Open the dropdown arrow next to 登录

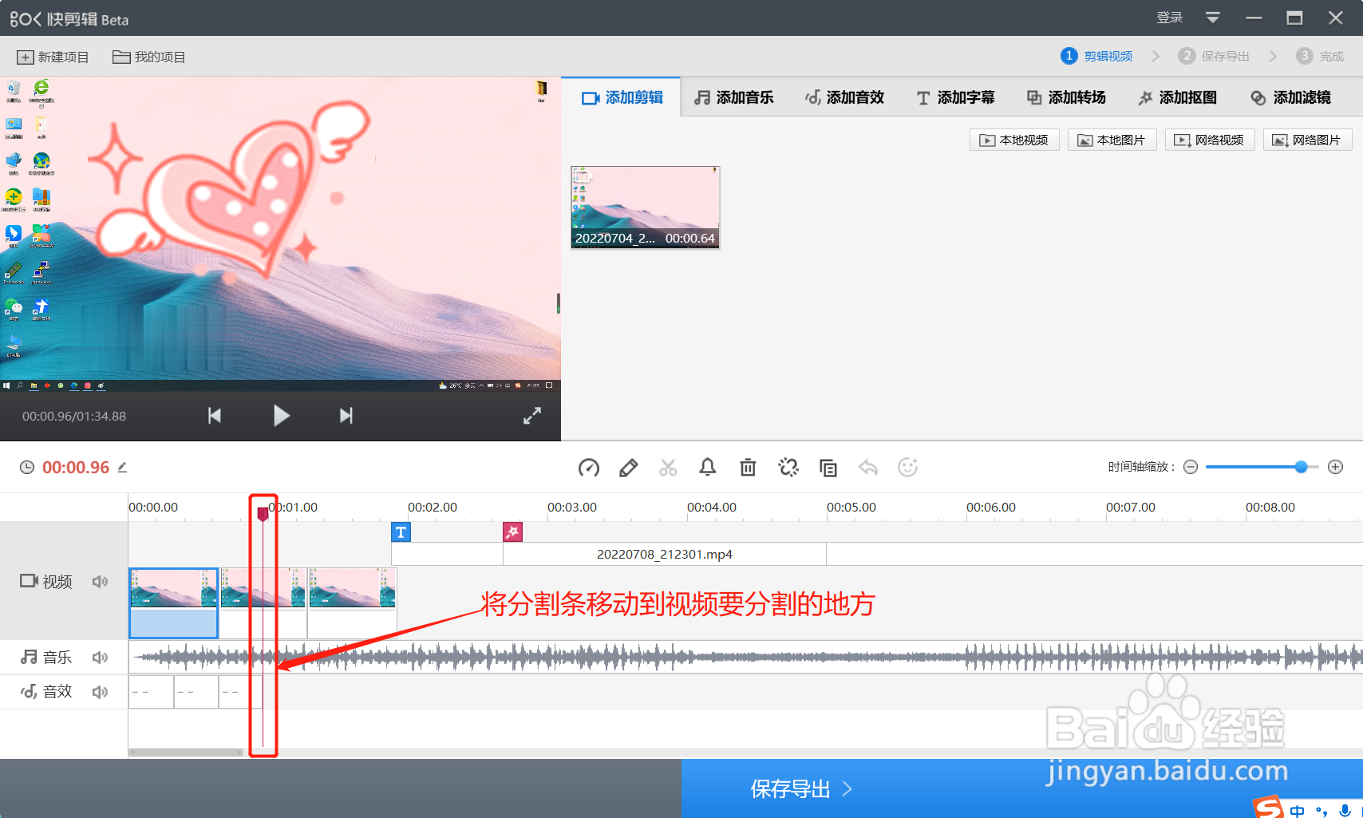coord(1212,17)
